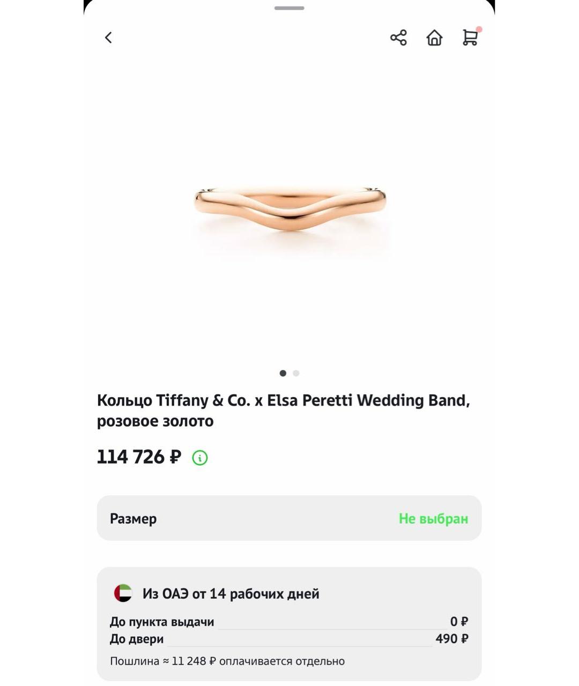579x686 pixels.
Task: Open the shopping cart
Action: click(x=470, y=39)
